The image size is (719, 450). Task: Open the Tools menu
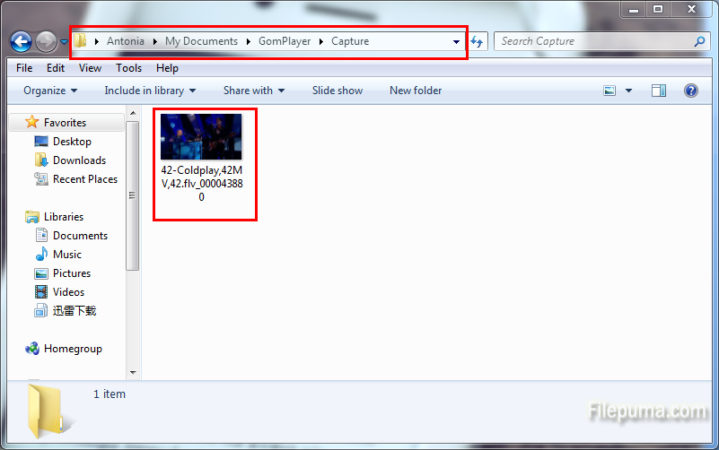128,68
